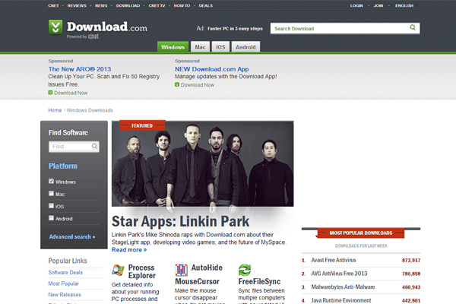Open the Process Explorer app icon
The width and height of the screenshot is (456, 304).
tap(118, 271)
